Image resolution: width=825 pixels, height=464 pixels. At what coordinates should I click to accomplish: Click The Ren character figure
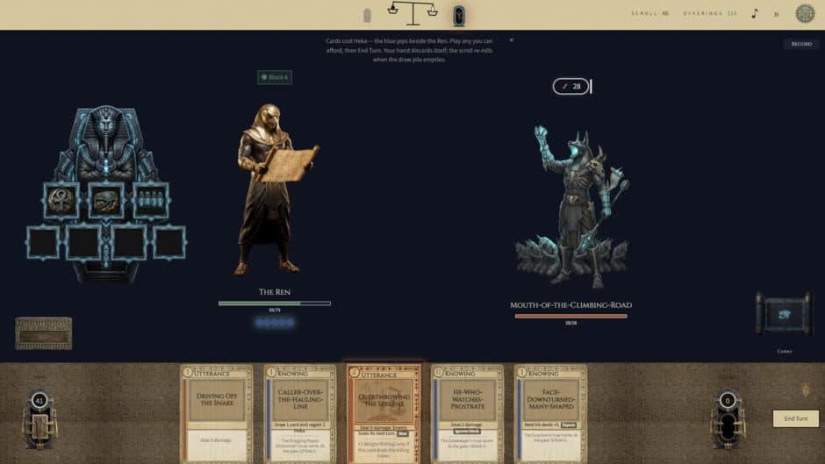click(274, 189)
